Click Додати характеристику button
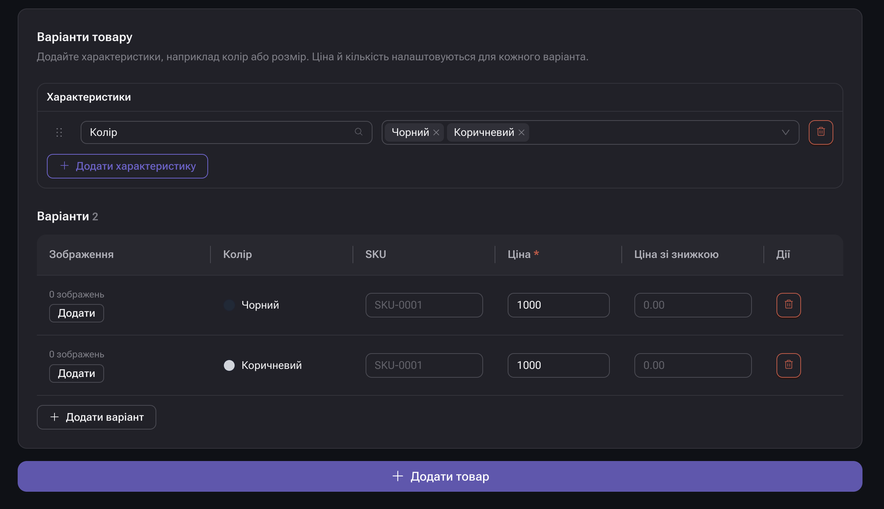 [127, 166]
